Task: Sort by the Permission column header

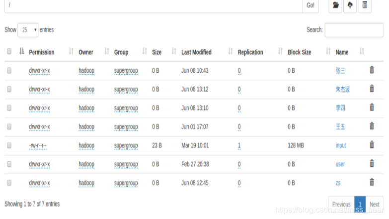Action: [41, 52]
